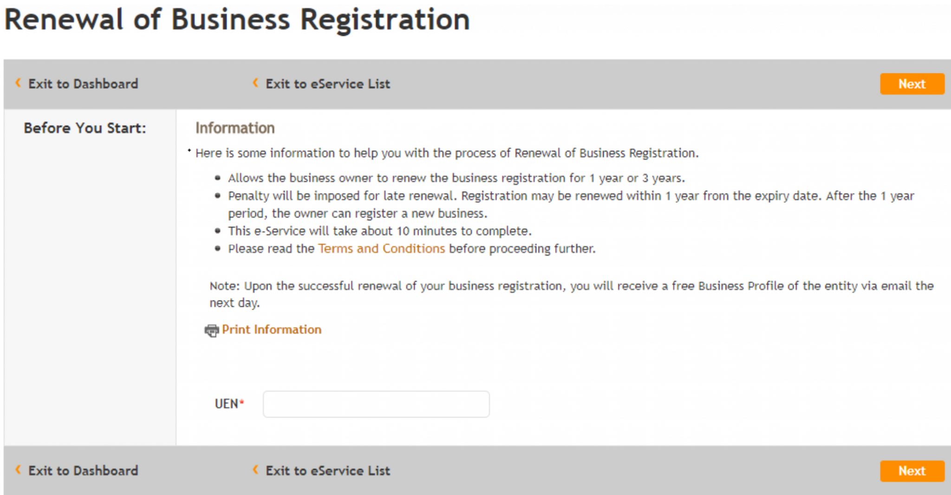
Task: Click the orange chevron before top Exit to Dashboard
Action: click(18, 83)
